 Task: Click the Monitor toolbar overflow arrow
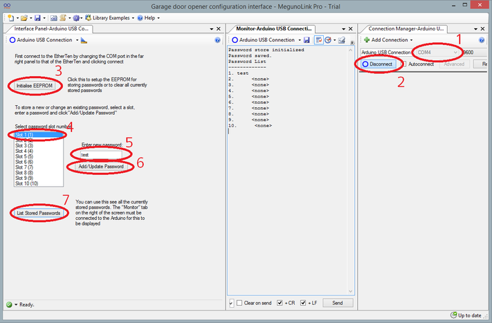pyautogui.click(x=352, y=42)
